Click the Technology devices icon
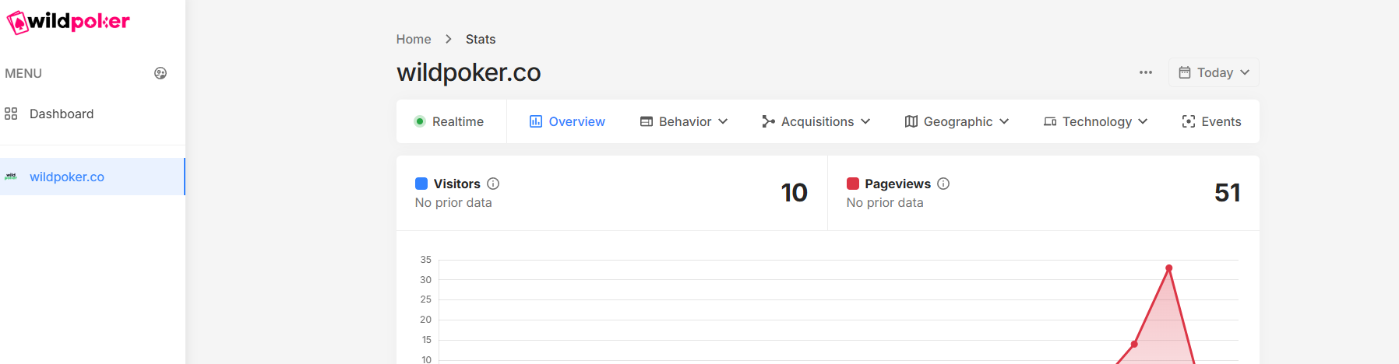 pyautogui.click(x=1050, y=121)
